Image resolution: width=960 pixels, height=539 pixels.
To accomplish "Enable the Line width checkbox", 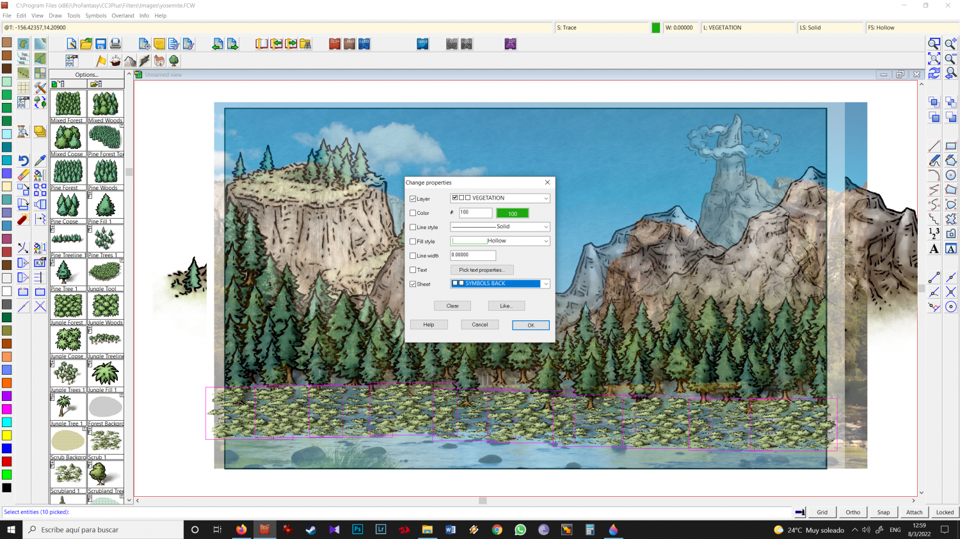I will 413,255.
